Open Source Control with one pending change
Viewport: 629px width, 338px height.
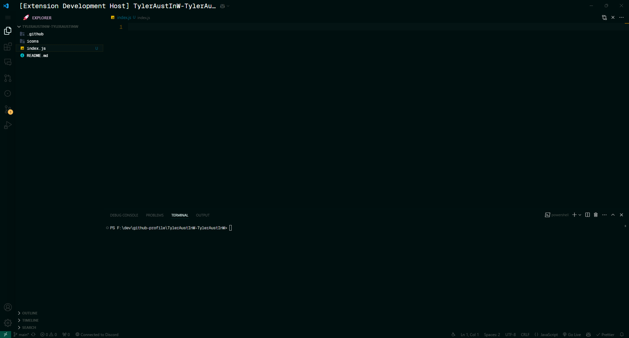[x=8, y=109]
